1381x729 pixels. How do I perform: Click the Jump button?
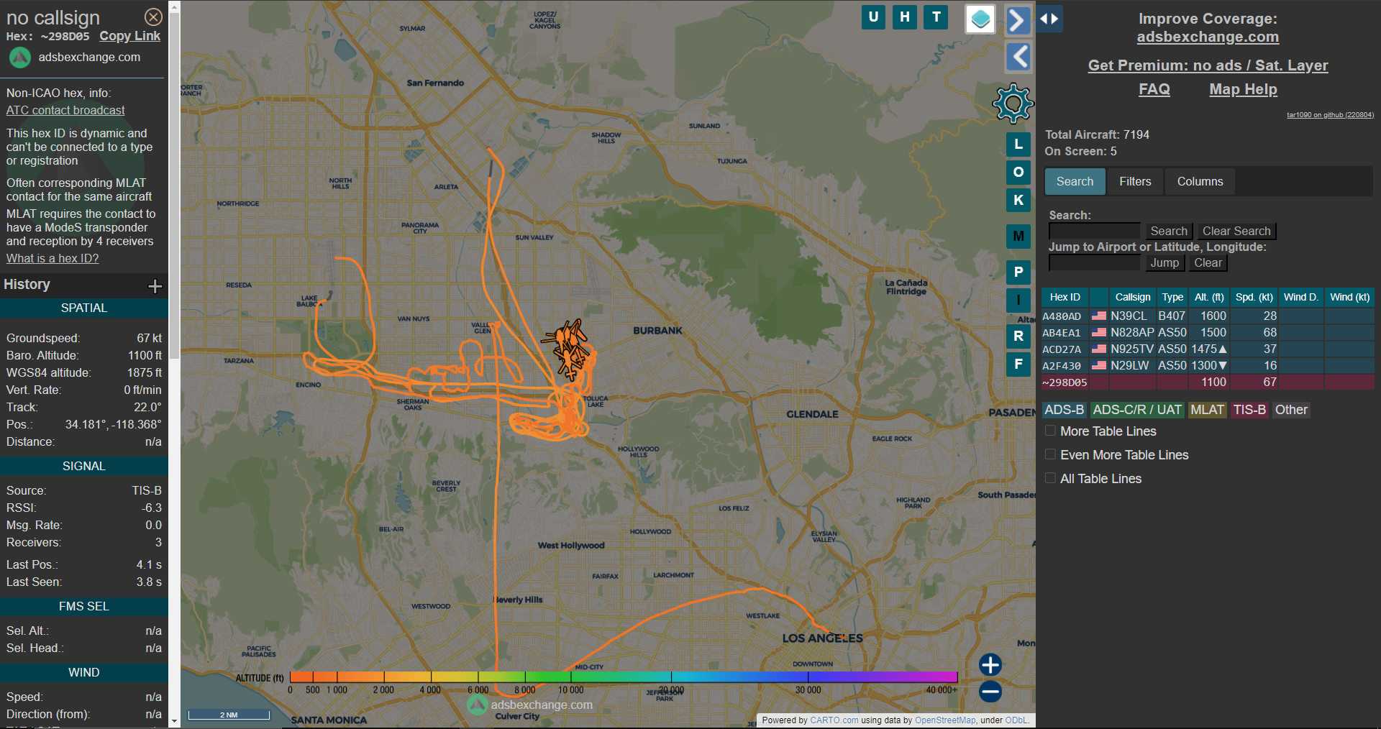coord(1164,262)
